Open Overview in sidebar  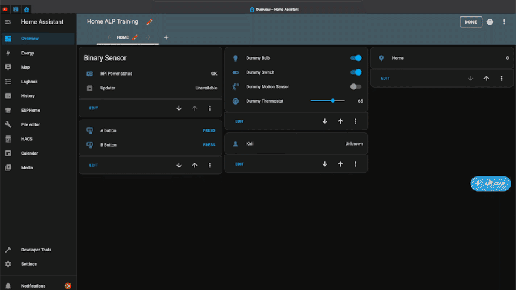(x=38, y=39)
